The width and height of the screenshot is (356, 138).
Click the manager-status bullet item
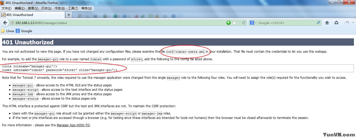coord(26,99)
